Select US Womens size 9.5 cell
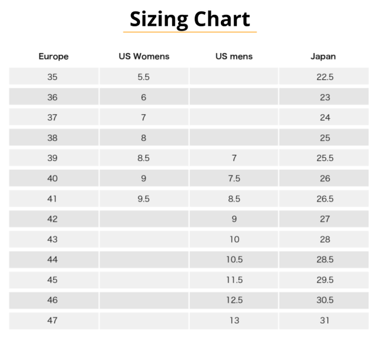Viewport: 380px width, 353px height. click(144, 199)
